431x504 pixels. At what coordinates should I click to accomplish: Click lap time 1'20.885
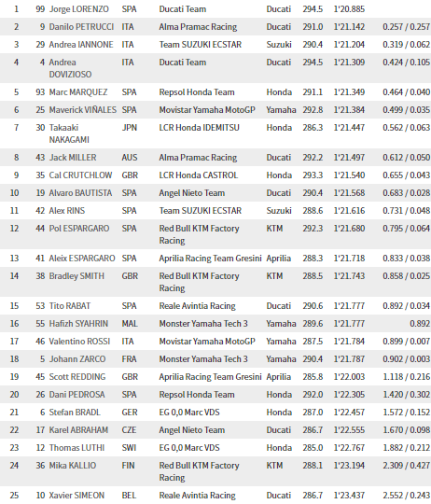(x=350, y=9)
